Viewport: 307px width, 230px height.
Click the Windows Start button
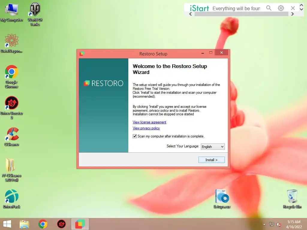[7, 224]
